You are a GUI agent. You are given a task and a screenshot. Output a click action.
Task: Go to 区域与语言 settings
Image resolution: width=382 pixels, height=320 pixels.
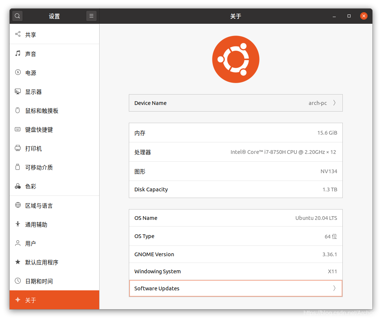click(54, 205)
